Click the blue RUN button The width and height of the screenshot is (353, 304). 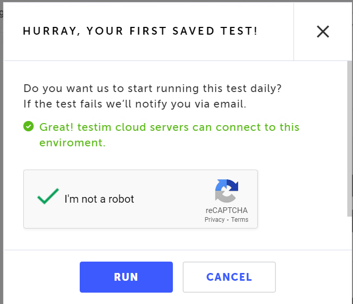pos(126,277)
